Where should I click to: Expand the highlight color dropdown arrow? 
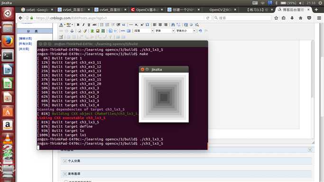click(72, 25)
